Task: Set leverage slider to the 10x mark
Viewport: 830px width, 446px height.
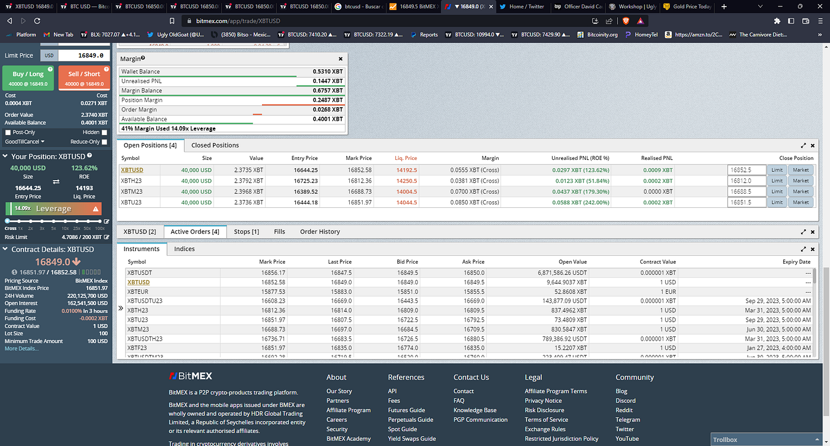Action: coord(65,222)
